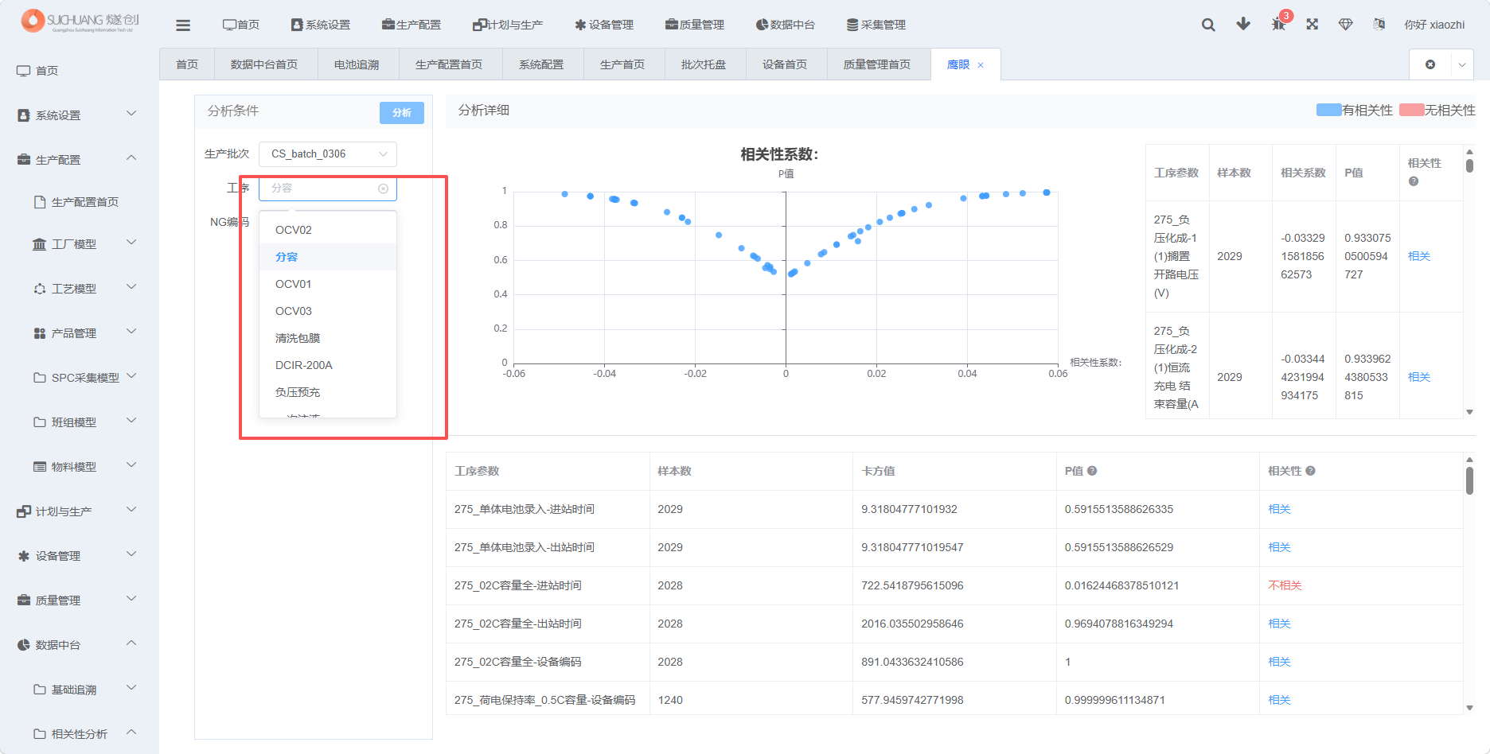Click the blue 分析 button
The image size is (1490, 754).
pyautogui.click(x=402, y=113)
